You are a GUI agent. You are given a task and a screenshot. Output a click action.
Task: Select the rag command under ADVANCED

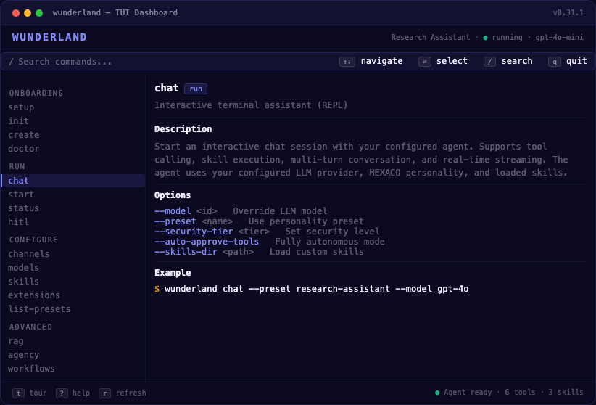(16, 341)
